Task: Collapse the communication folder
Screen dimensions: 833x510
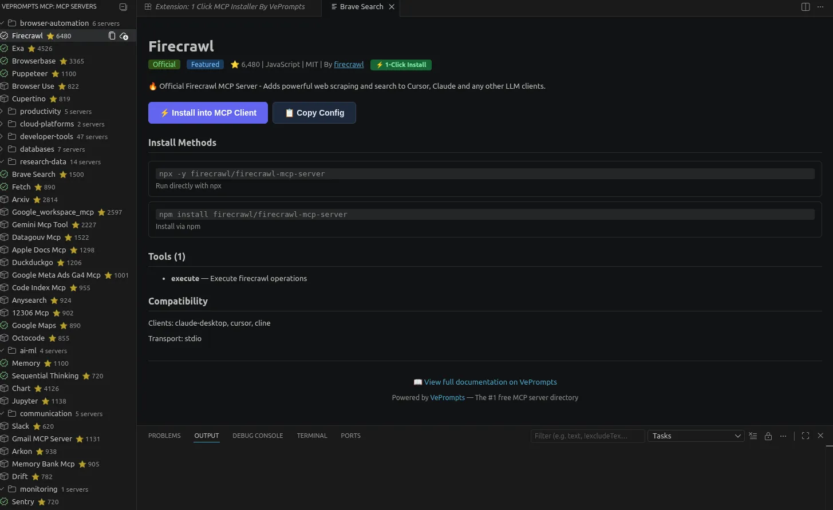Action: tap(68, 414)
